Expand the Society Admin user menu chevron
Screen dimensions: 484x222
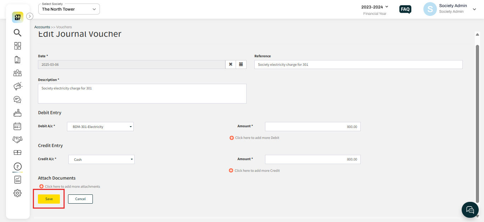(474, 10)
